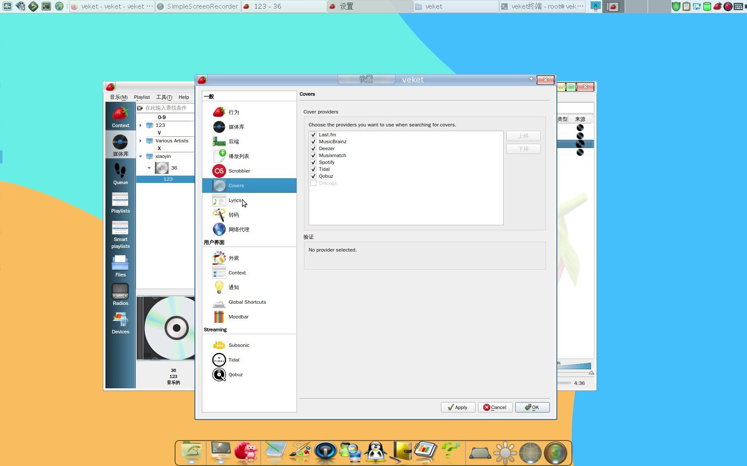Expand the 123 artist tree node
The width and height of the screenshot is (747, 466).
[140, 125]
